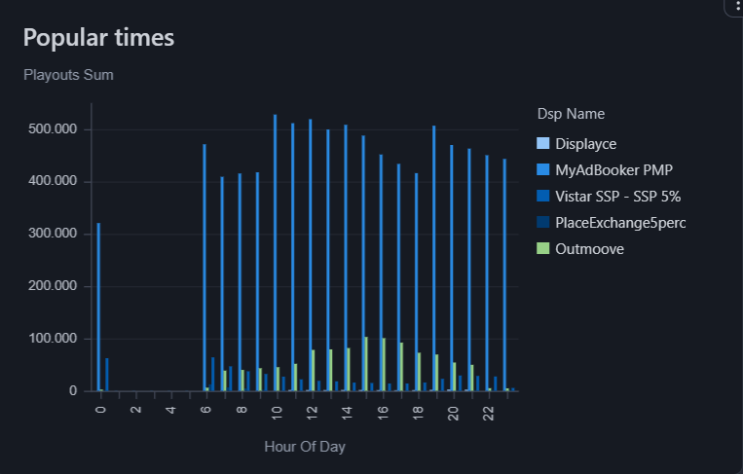The width and height of the screenshot is (743, 474).
Task: Click the Hour Of Day axis title
Action: (304, 447)
